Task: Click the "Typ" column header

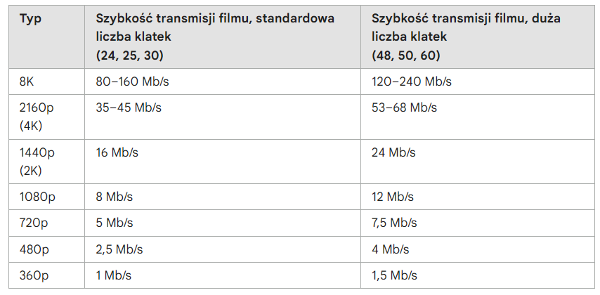Action: point(30,18)
